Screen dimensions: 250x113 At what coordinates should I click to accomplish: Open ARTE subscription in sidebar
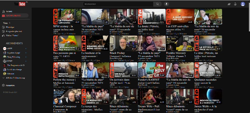coord(10,48)
